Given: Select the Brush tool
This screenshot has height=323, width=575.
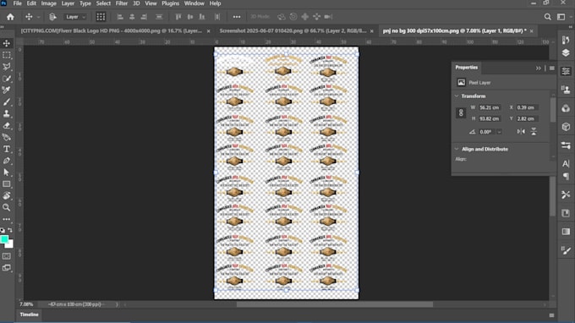Looking at the screenshot, I should 7,102.
